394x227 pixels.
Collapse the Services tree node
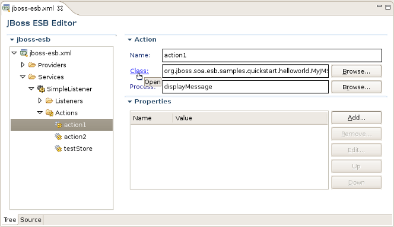(23, 77)
